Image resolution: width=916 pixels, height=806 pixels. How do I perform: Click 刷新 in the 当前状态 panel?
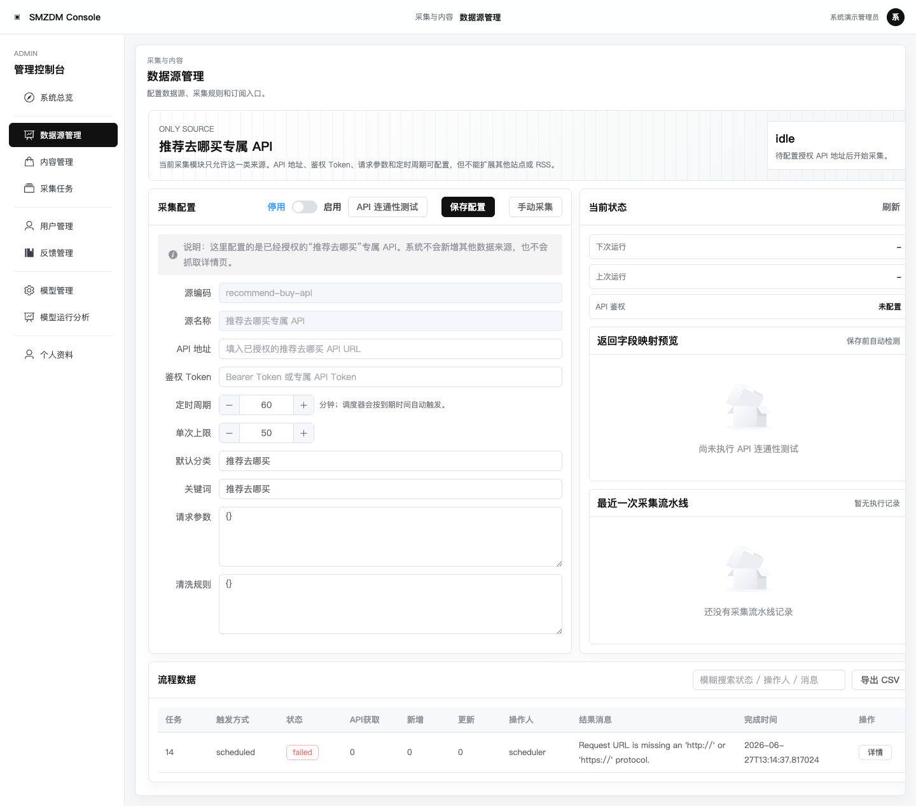pyautogui.click(x=891, y=207)
